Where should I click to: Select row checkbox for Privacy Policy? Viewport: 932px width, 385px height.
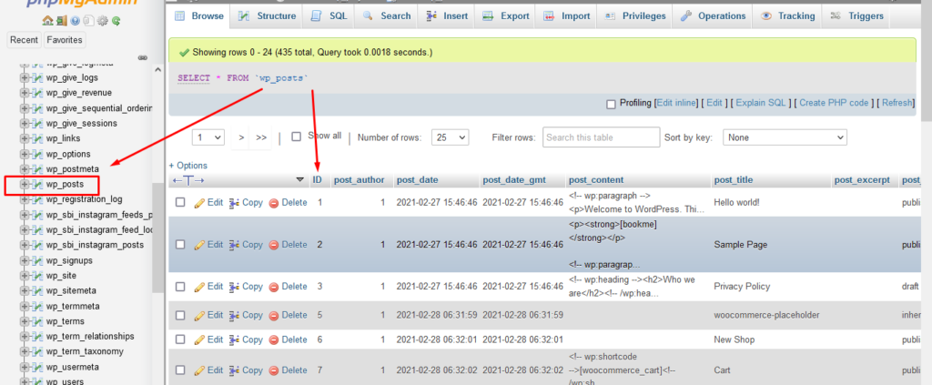point(181,287)
